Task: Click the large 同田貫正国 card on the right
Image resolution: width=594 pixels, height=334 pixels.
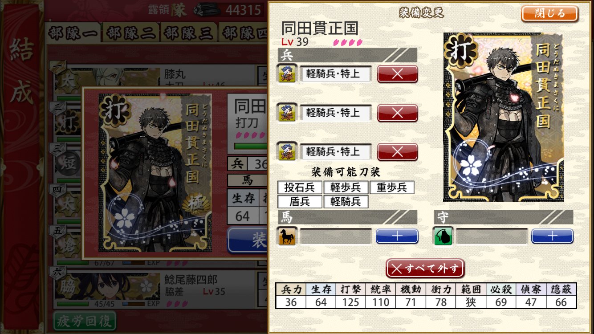Action: (504, 117)
